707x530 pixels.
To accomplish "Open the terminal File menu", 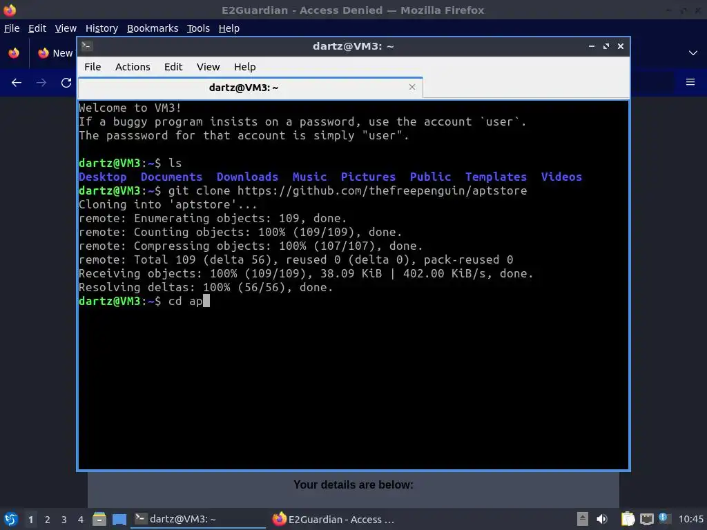I will point(93,67).
